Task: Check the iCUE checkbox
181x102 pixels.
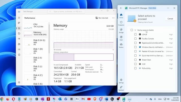Action: [135, 64]
